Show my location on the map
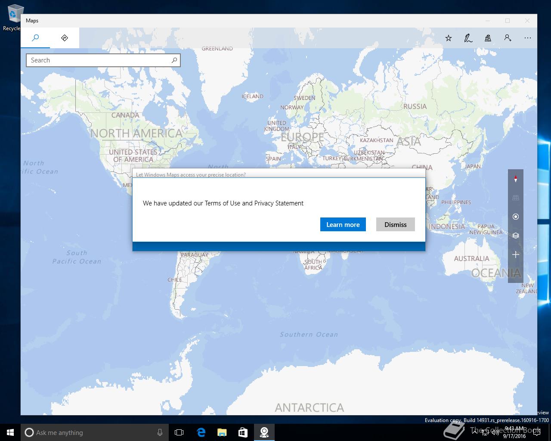 coord(516,217)
